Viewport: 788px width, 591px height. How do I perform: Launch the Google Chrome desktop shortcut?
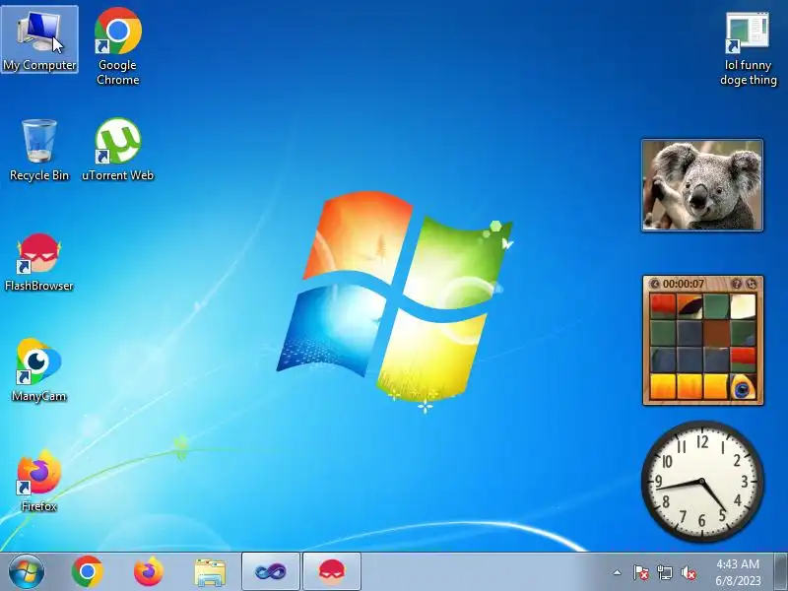pos(117,45)
